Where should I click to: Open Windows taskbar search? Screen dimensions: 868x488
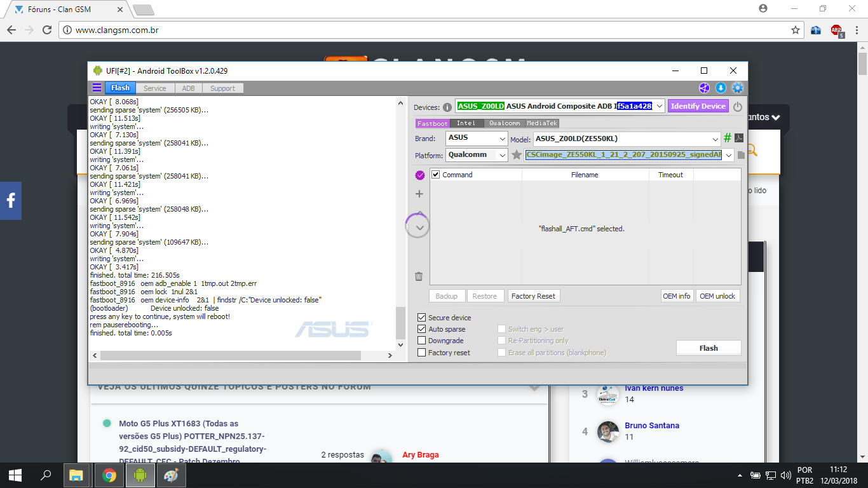46,475
